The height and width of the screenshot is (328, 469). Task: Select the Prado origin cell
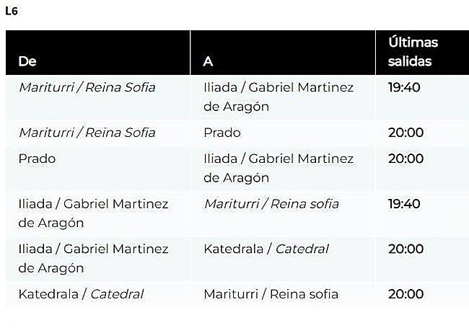pyautogui.click(x=37, y=159)
